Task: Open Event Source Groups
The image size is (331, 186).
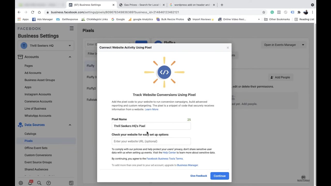Action: point(38,162)
